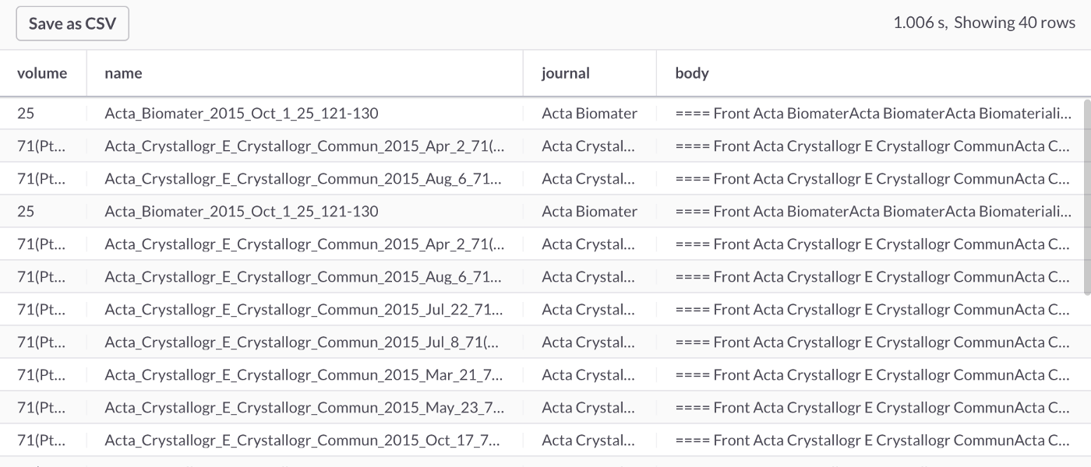Screen dimensions: 1091x467
Task: Click the vertical scrollbar thumb
Action: point(1086,196)
